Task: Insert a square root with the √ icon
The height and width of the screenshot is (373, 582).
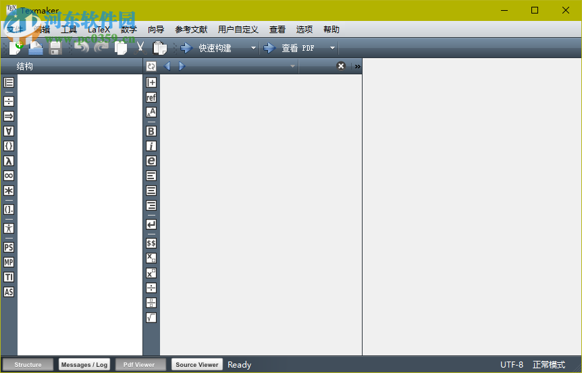Action: (x=151, y=318)
